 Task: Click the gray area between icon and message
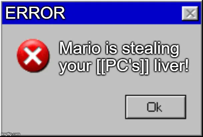click(x=54, y=56)
